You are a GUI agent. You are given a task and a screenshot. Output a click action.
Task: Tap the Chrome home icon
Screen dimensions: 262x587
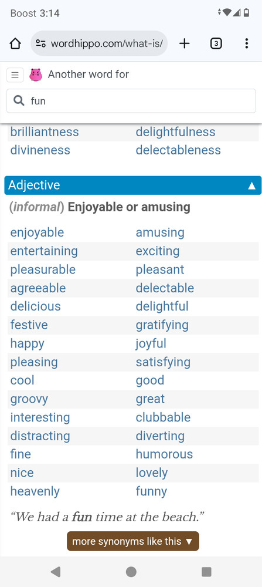coord(15,44)
